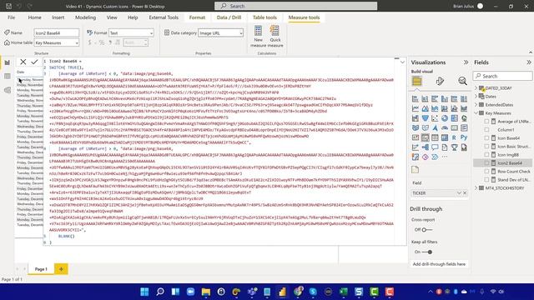Select the donut chart visual
Image resolution: width=534 pixels, height=300 pixels.
pos(445,118)
